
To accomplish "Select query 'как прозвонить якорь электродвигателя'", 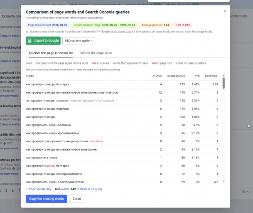I will pyautogui.click(x=55, y=182).
